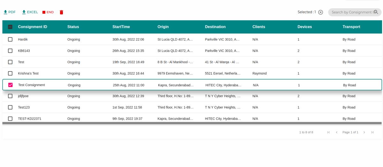
Task: Select the KB6143 consignment ID
Action: [x=24, y=51]
